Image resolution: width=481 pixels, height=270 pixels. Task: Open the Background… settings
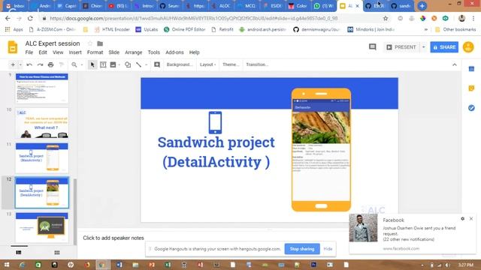pos(180,64)
